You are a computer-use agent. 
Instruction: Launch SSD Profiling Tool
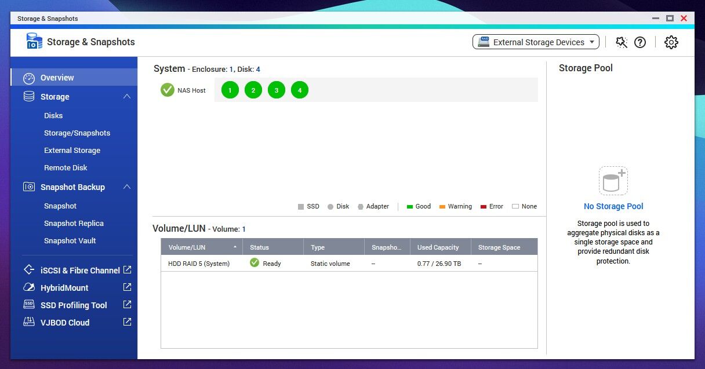click(74, 305)
